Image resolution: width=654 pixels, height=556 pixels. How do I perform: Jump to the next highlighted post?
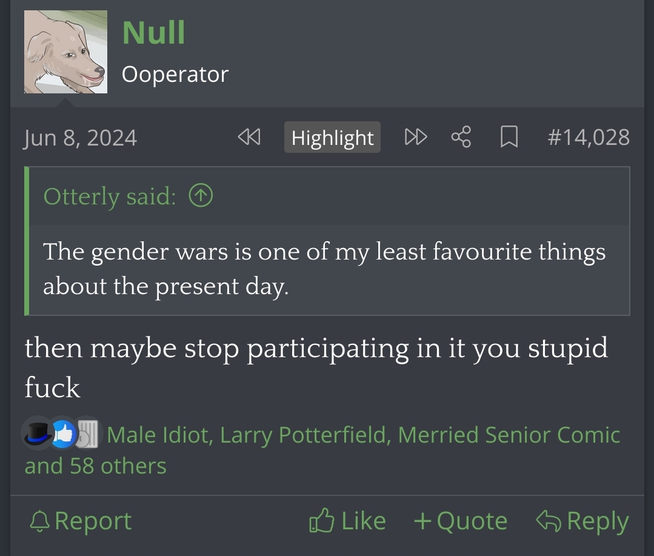(415, 138)
